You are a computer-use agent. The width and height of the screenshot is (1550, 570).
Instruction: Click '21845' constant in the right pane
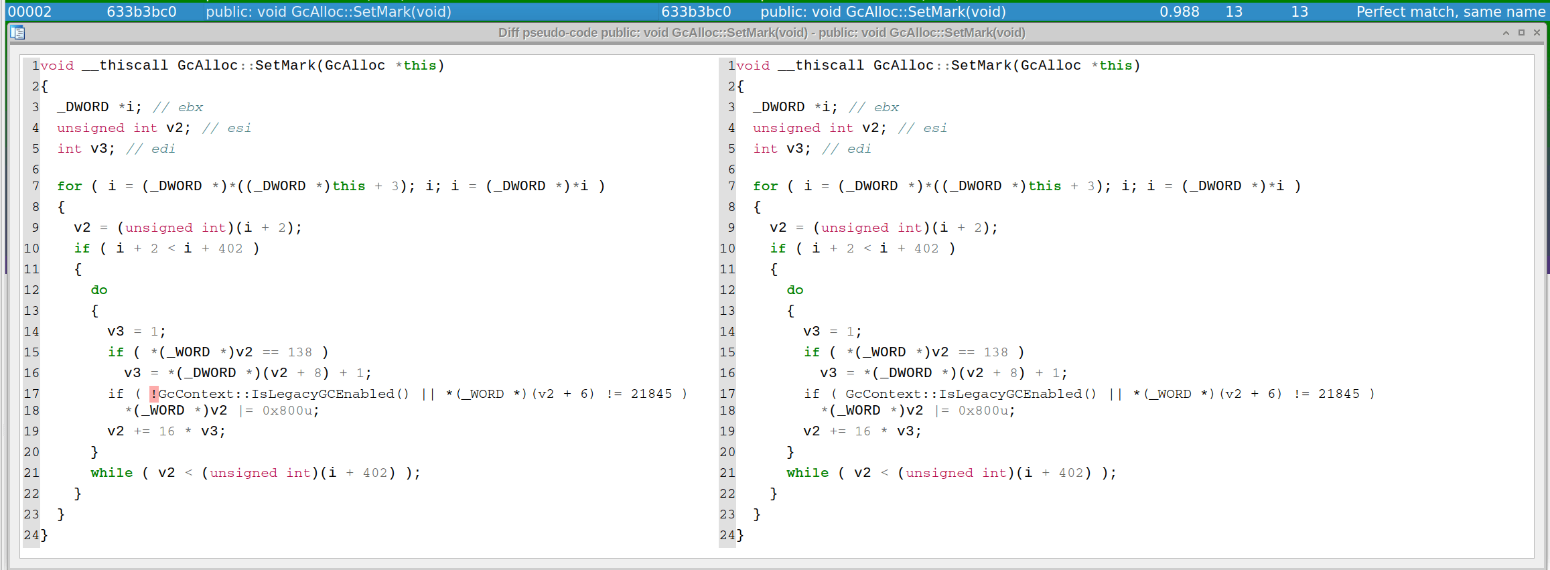(x=1339, y=394)
